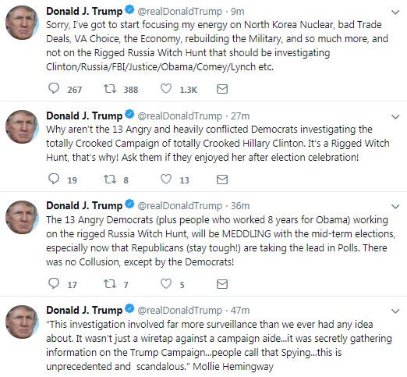Like the 36m tweet showing 5 likes
The image size is (407, 377).
click(166, 283)
